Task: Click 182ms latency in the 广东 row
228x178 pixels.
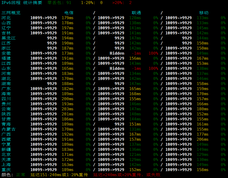Action: point(68,89)
